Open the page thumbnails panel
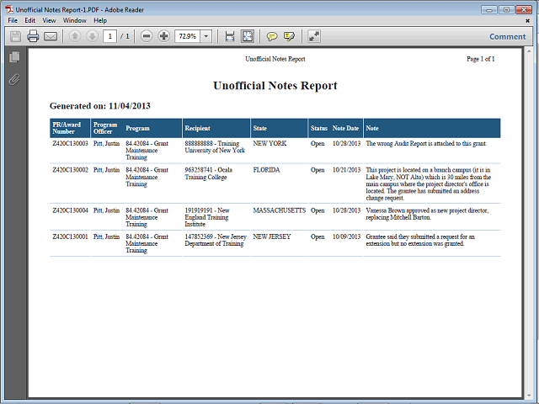 (14, 57)
